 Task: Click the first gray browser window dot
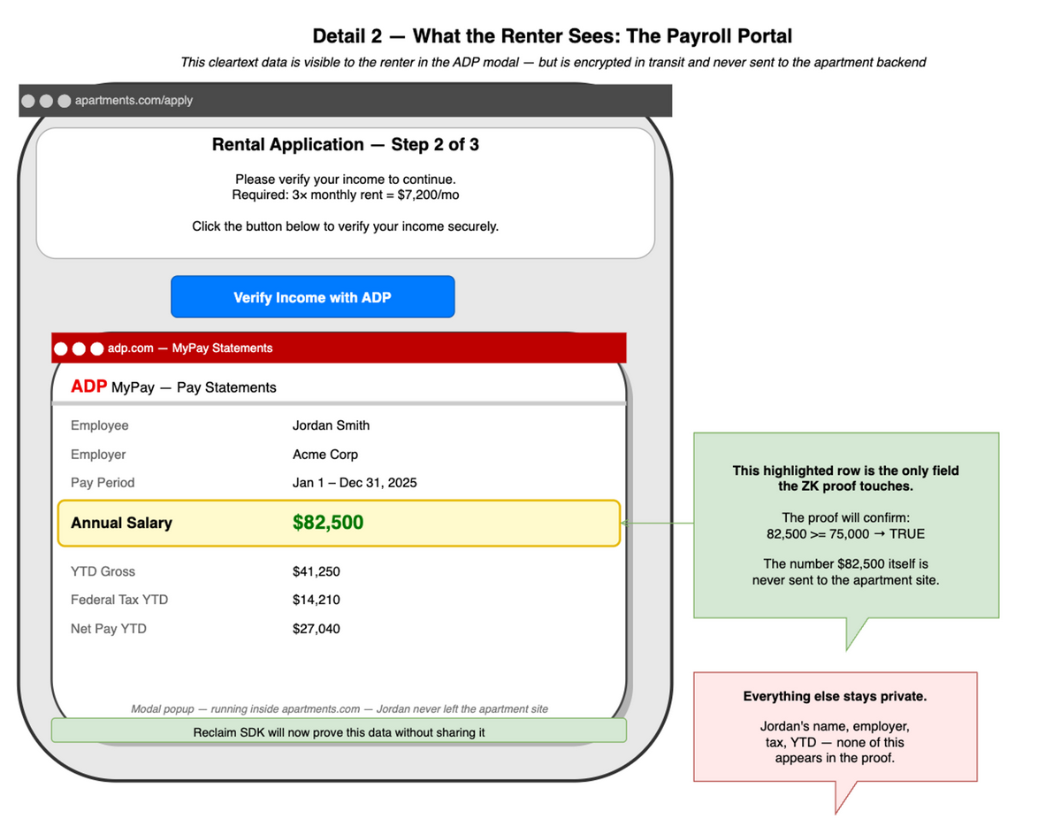tap(28, 100)
